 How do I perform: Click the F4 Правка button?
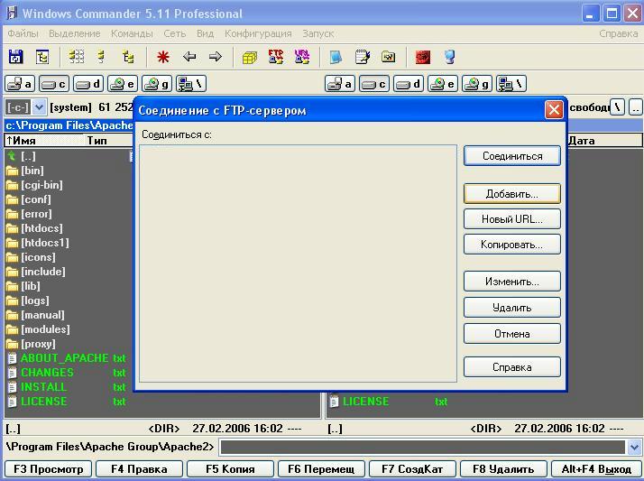[139, 469]
